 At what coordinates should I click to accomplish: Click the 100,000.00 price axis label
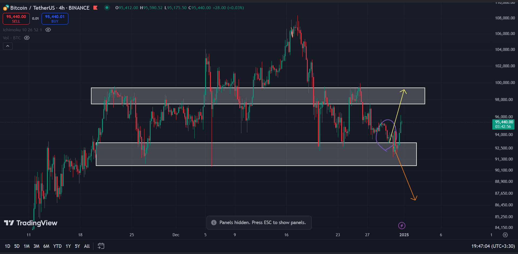tap(505, 83)
